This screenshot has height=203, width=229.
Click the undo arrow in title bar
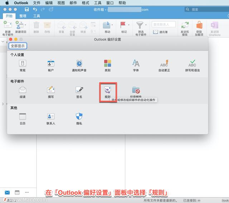coord(35,10)
